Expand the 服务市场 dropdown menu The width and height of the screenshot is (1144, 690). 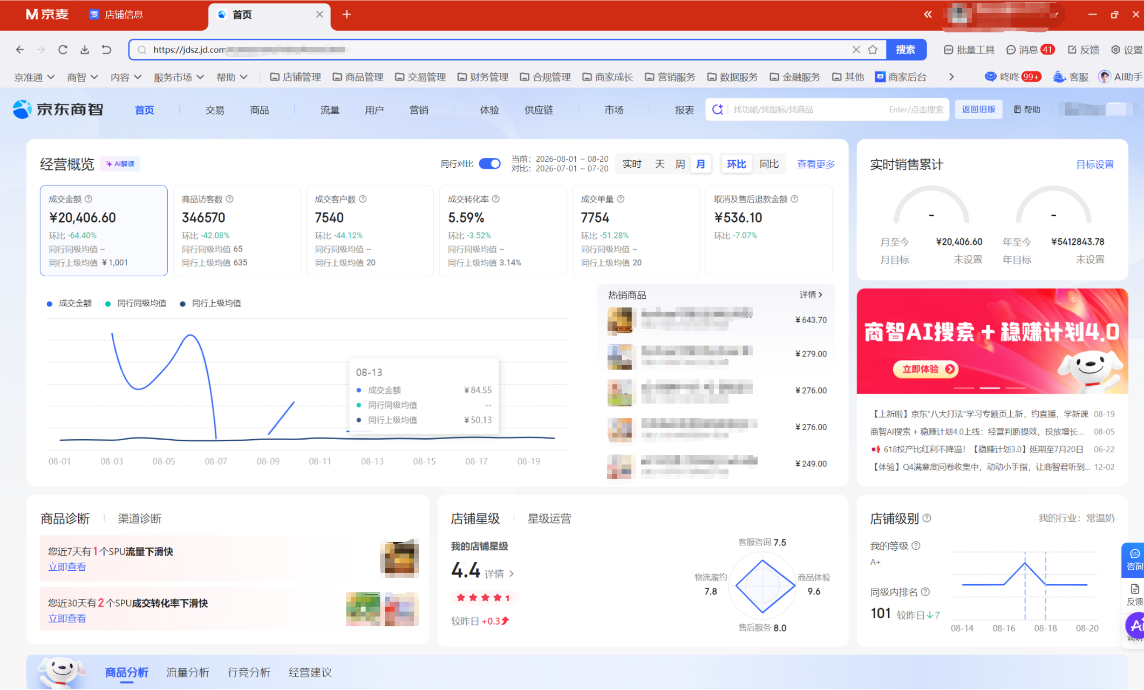point(179,77)
